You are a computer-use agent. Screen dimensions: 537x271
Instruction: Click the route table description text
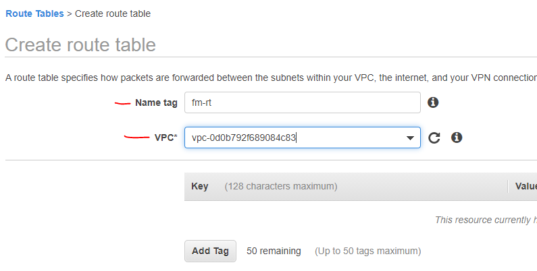(x=270, y=78)
